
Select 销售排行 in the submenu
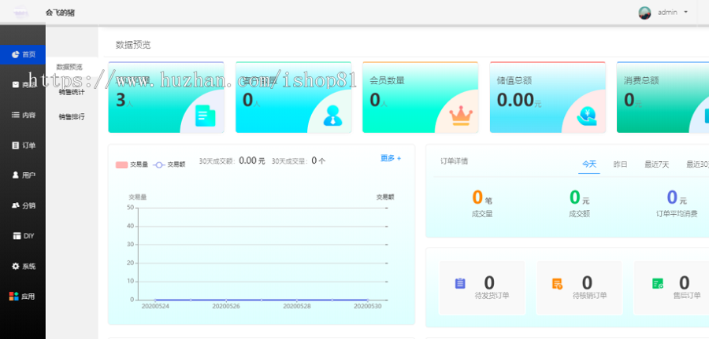pyautogui.click(x=72, y=116)
